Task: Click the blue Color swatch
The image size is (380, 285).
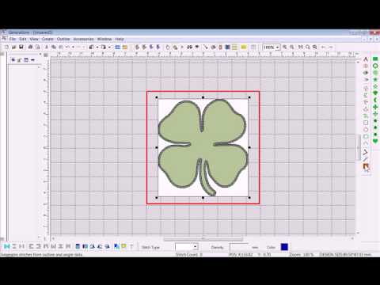Action: pyautogui.click(x=284, y=247)
